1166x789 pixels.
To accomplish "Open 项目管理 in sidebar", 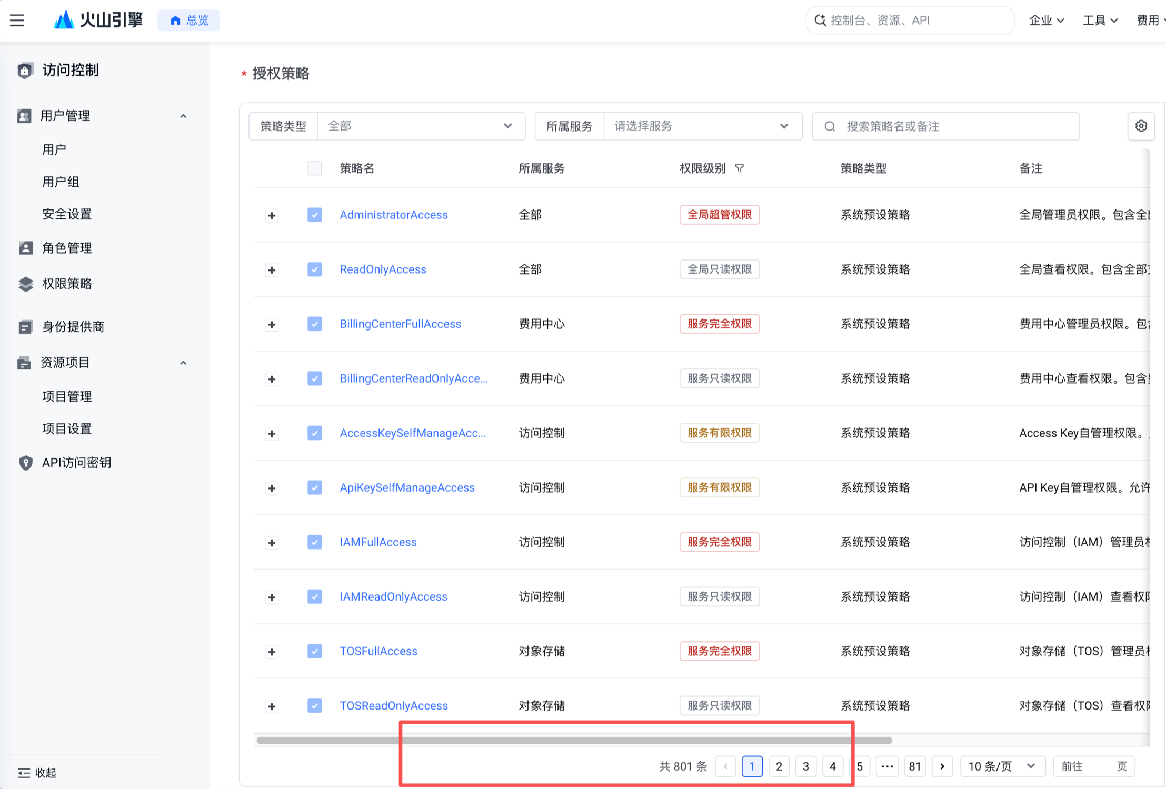I will tap(67, 396).
